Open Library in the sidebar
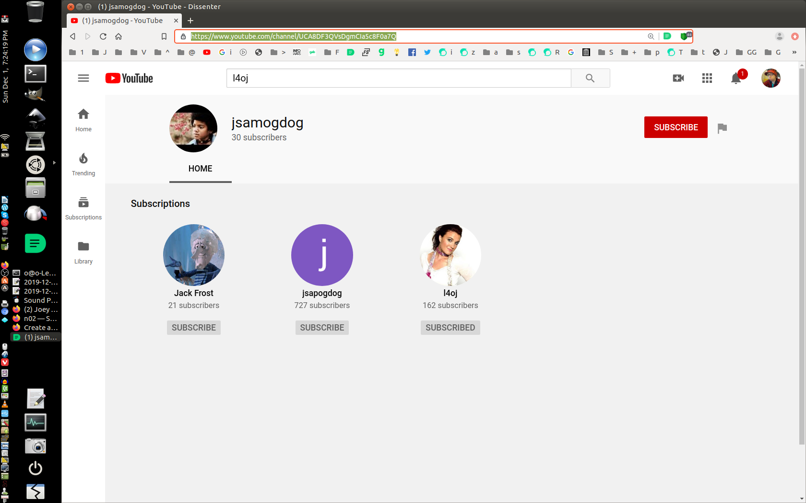This screenshot has height=503, width=806. click(83, 252)
